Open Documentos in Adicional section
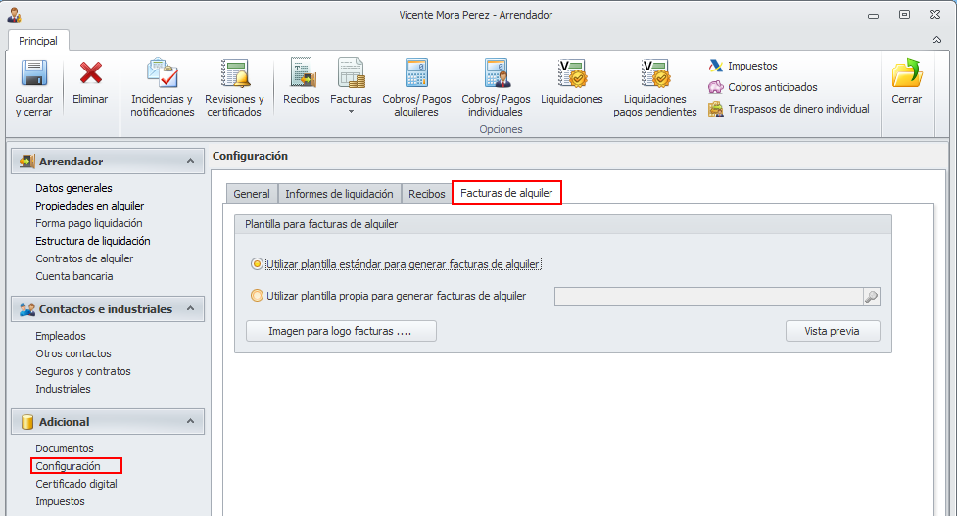Image resolution: width=957 pixels, height=516 pixels. tap(64, 448)
